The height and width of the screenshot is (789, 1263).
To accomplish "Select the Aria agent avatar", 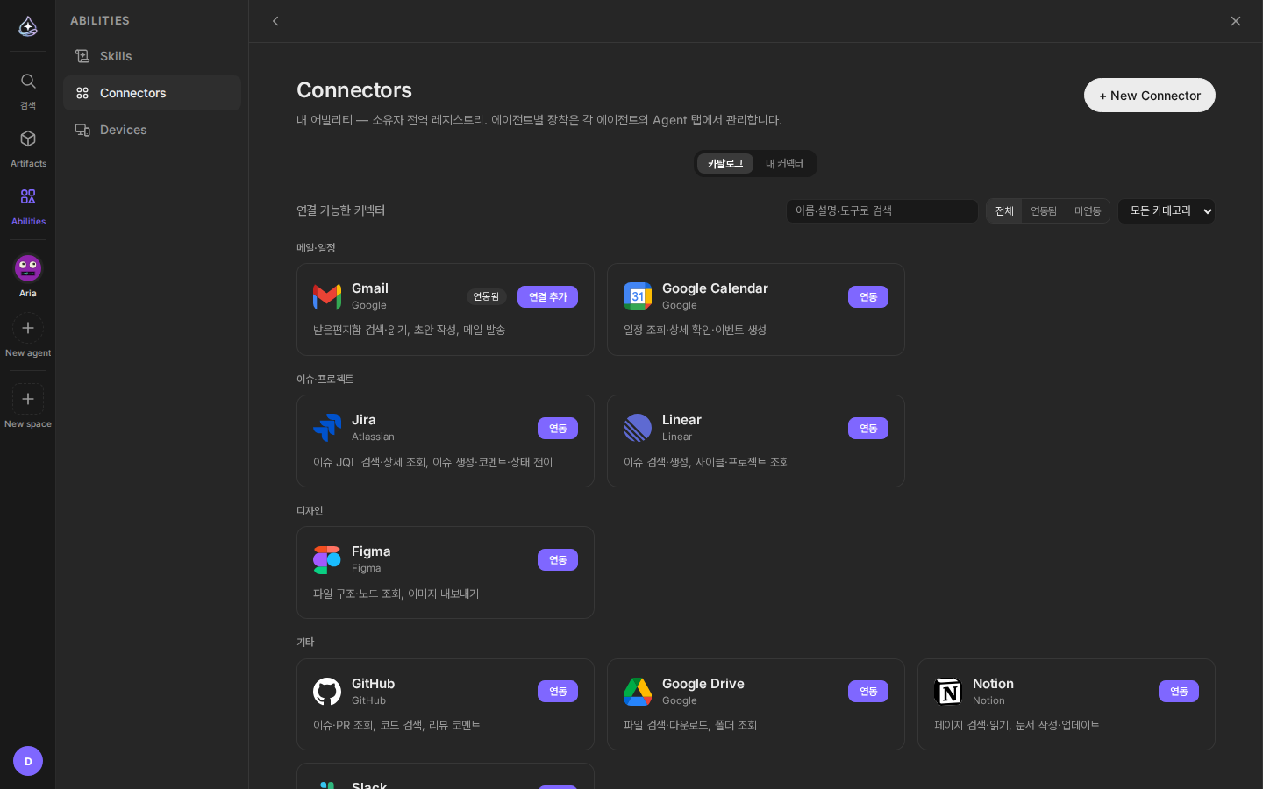I will click(28, 267).
